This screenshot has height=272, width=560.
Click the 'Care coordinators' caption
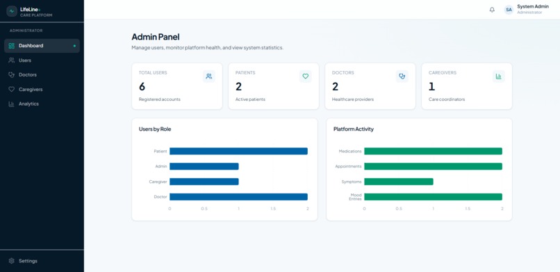point(447,99)
